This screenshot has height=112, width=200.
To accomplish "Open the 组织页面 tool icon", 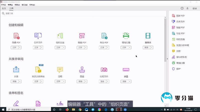I will click(x=60, y=36).
